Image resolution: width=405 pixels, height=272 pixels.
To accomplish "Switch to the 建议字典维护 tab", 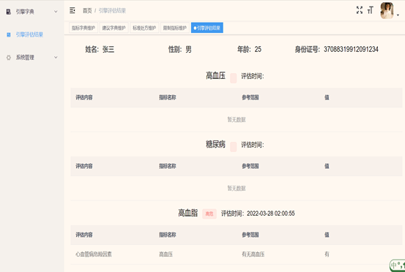I will tap(114, 28).
